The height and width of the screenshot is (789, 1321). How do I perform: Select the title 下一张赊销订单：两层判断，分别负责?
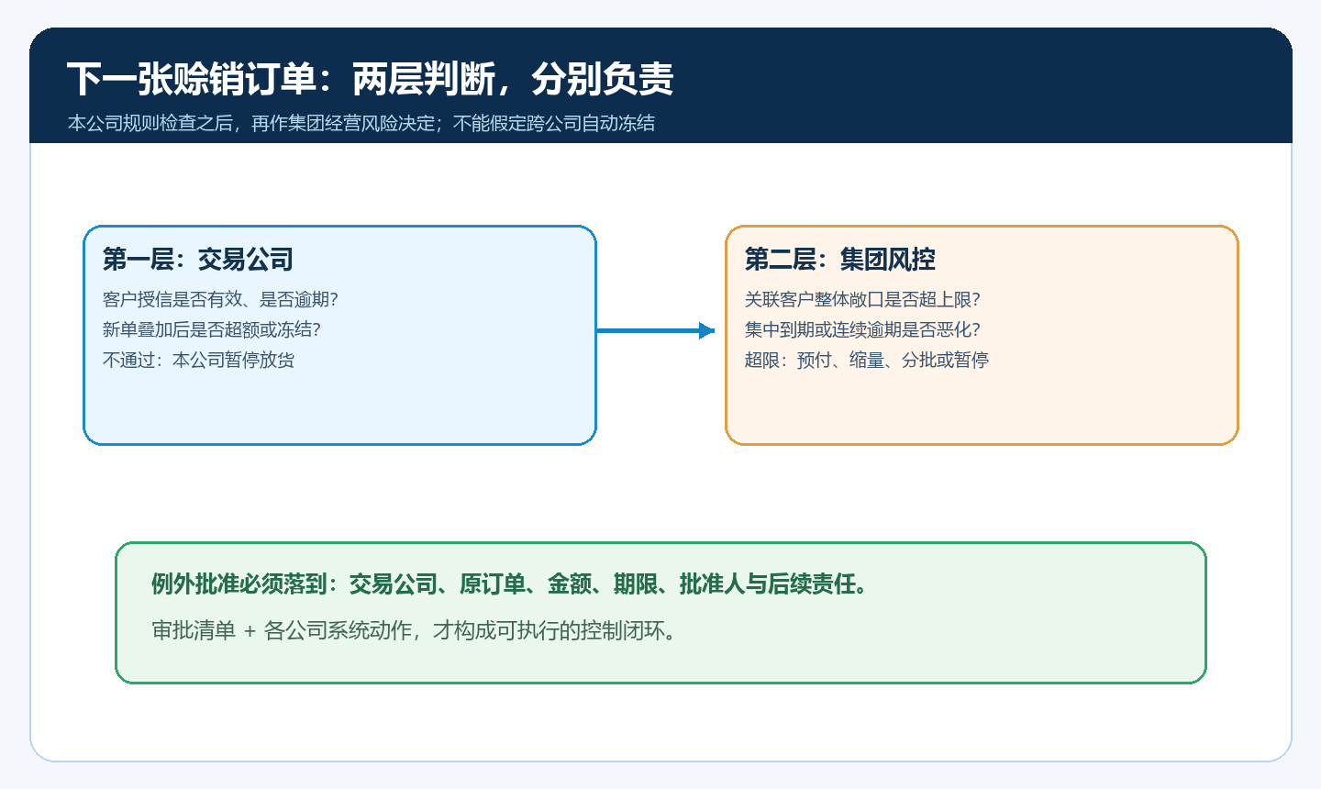[371, 79]
